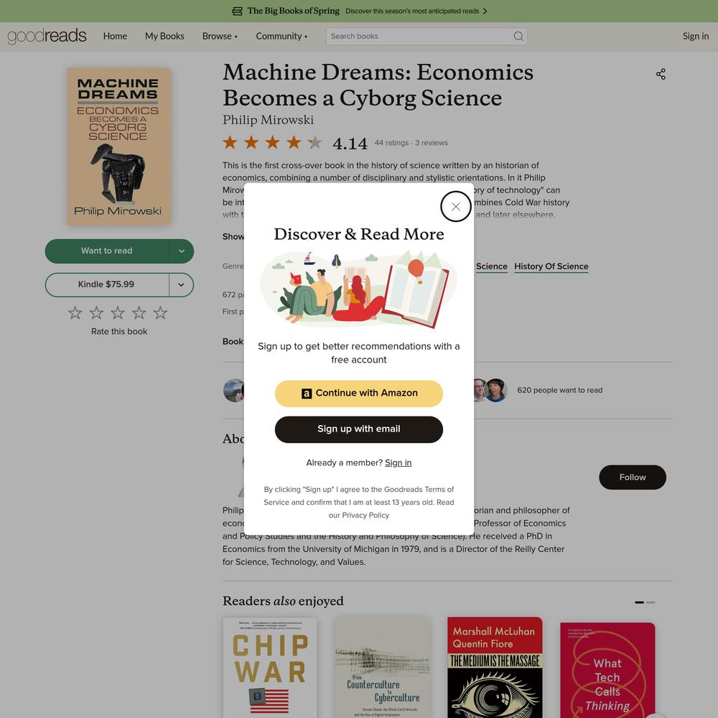Image resolution: width=718 pixels, height=718 pixels.
Task: Go to My Books
Action: click(x=164, y=36)
